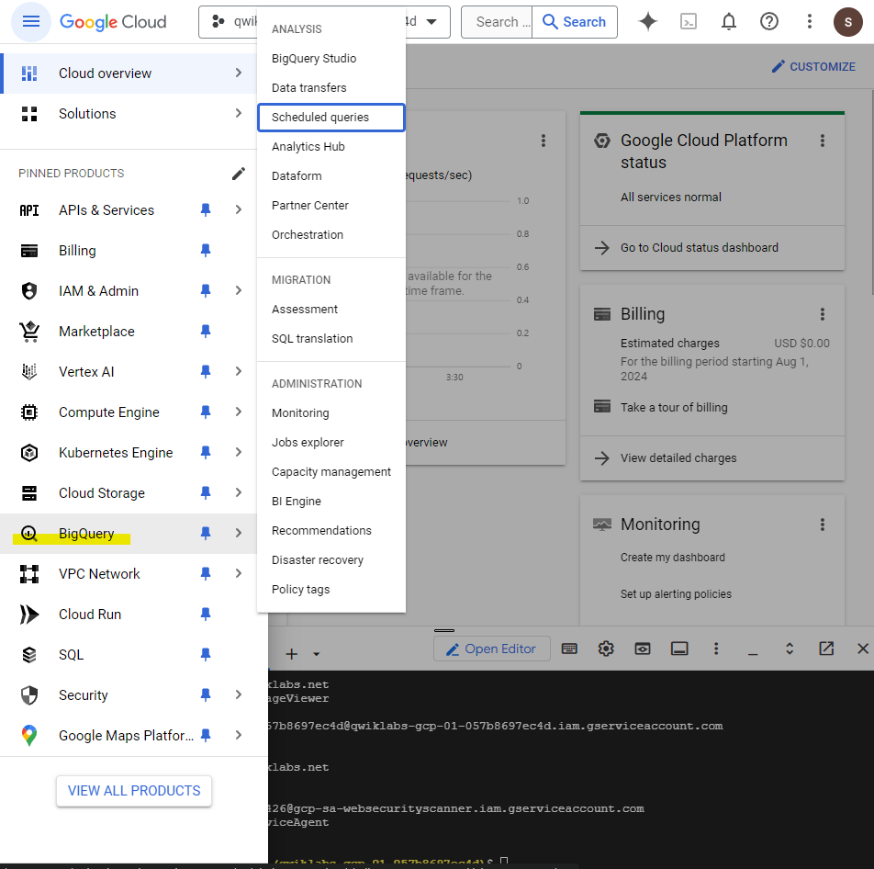The height and width of the screenshot is (869, 874).
Task: Go to Cloud status dashboard link
Action: point(699,248)
